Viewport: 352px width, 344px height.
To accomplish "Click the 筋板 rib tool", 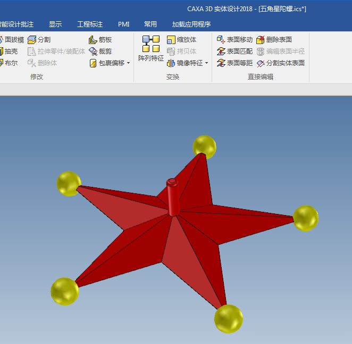I will coord(100,40).
